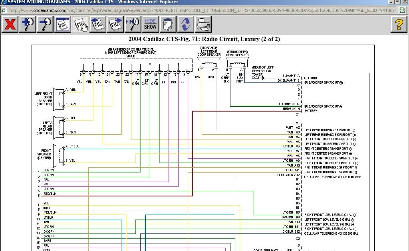Click the blue refresh arrows icon
The width and height of the screenshot is (409, 251).
coord(185,24)
